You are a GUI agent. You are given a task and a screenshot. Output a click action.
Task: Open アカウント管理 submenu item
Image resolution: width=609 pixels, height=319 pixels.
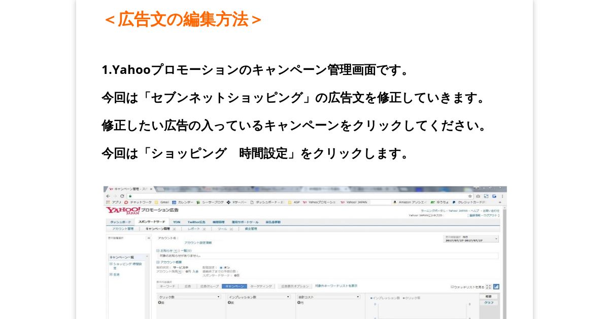(123, 228)
